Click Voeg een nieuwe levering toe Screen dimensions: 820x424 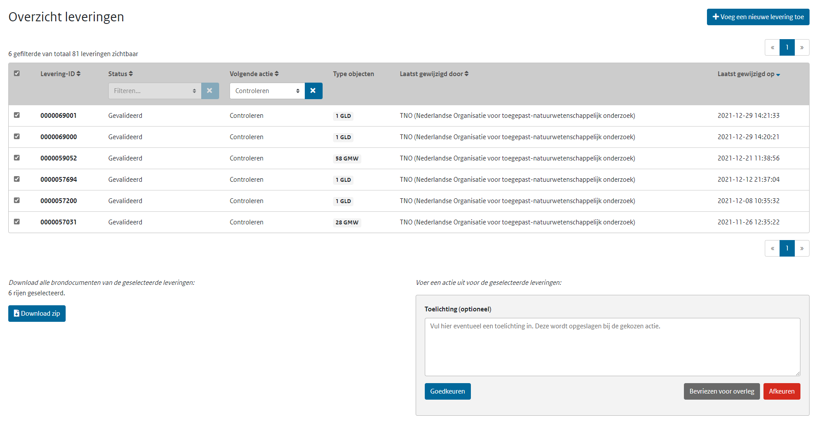[758, 17]
